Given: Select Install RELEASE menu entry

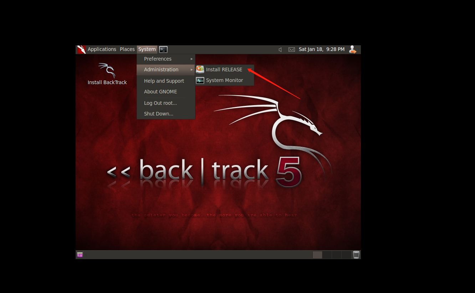Looking at the screenshot, I should pyautogui.click(x=225, y=70).
